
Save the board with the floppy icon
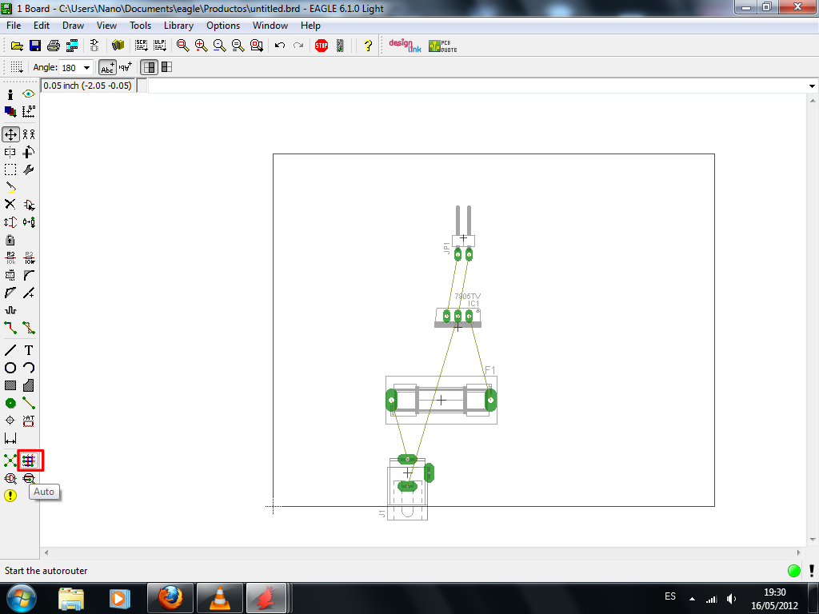35,46
